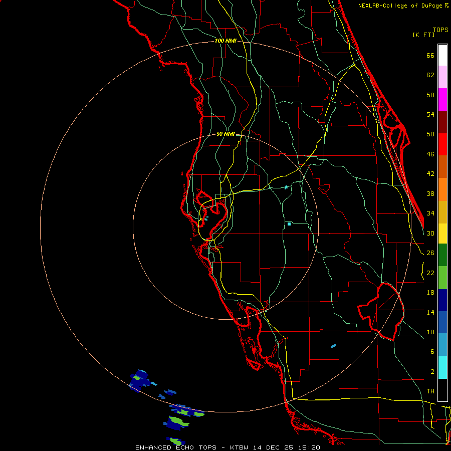
Task: Click the navy 22 K FT legend swatch
Action: (x=442, y=300)
